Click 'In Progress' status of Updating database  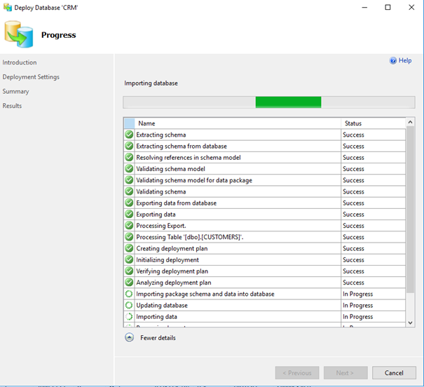[x=357, y=306]
